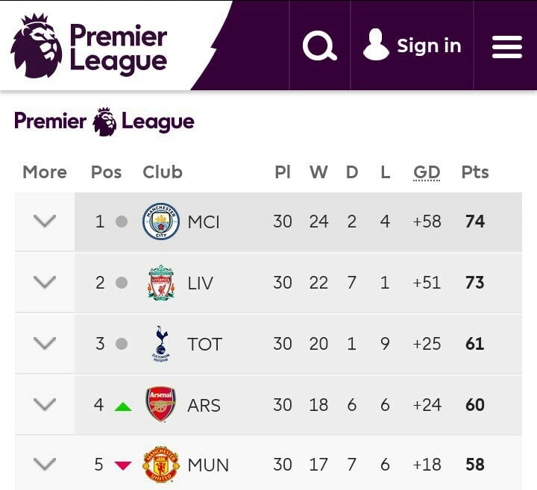Open the search magnifier icon
The height and width of the screenshot is (490, 537).
coord(319,46)
